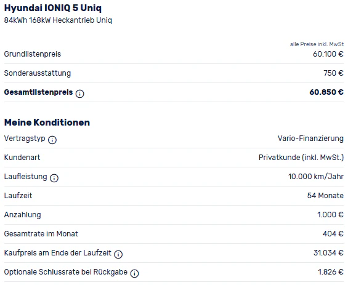Click the purchase price 31.034 €
This screenshot has height=285, width=348.
(328, 253)
